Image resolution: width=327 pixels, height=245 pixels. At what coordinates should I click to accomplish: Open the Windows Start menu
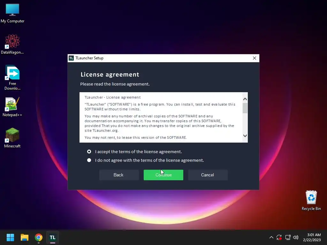pyautogui.click(x=10, y=237)
